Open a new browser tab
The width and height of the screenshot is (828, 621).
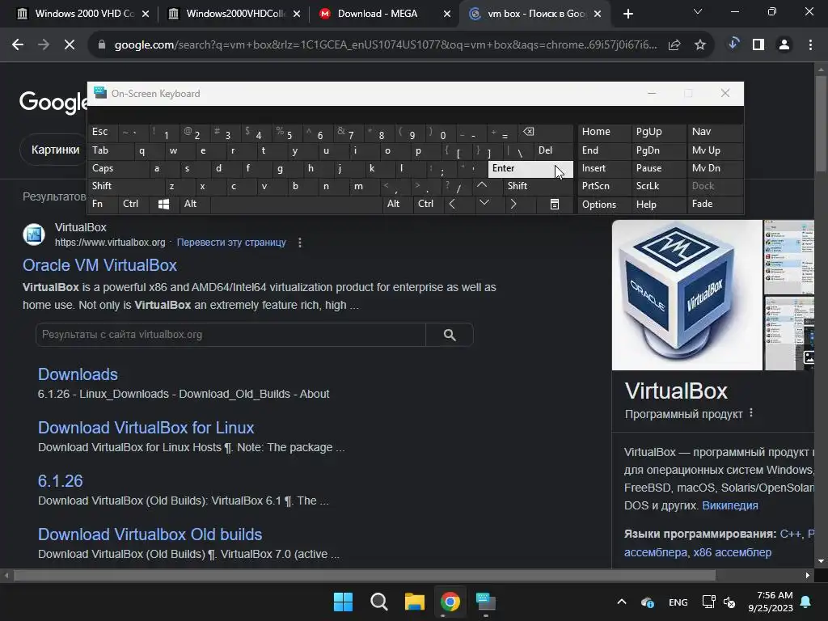click(x=627, y=14)
